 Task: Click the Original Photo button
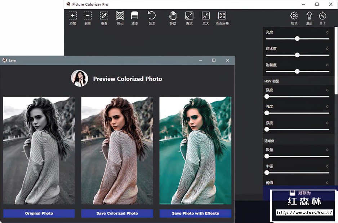[39, 213]
